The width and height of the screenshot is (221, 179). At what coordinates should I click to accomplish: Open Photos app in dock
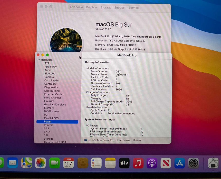(x=41, y=163)
